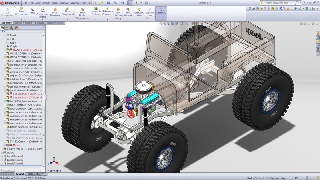Viewport: 320px width, 180px height.
Task: Click the tree filter funnel icon
Action: click(2, 32)
